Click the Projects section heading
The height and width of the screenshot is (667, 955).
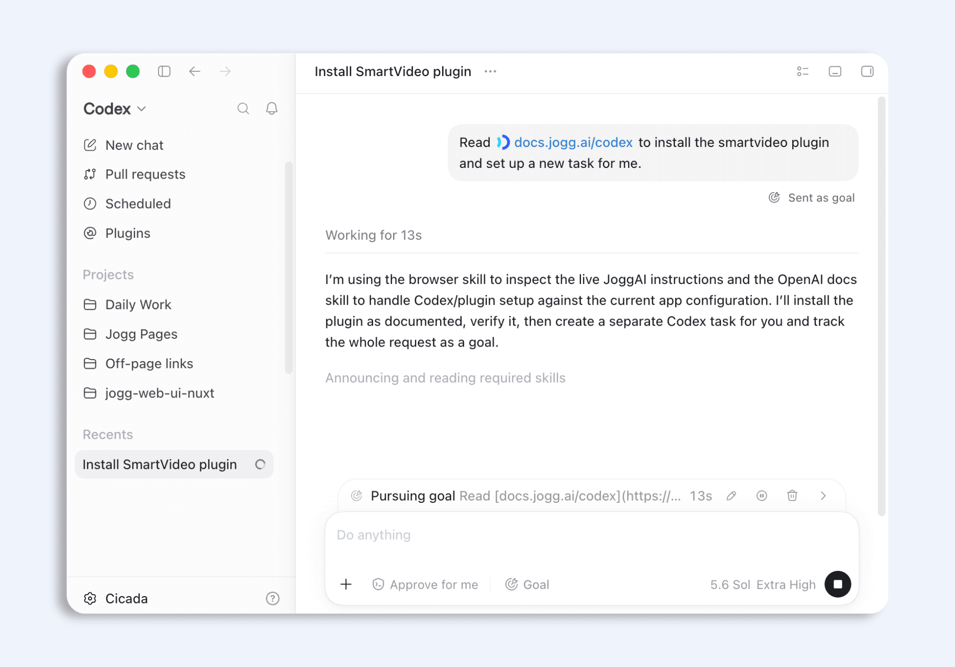[108, 275]
